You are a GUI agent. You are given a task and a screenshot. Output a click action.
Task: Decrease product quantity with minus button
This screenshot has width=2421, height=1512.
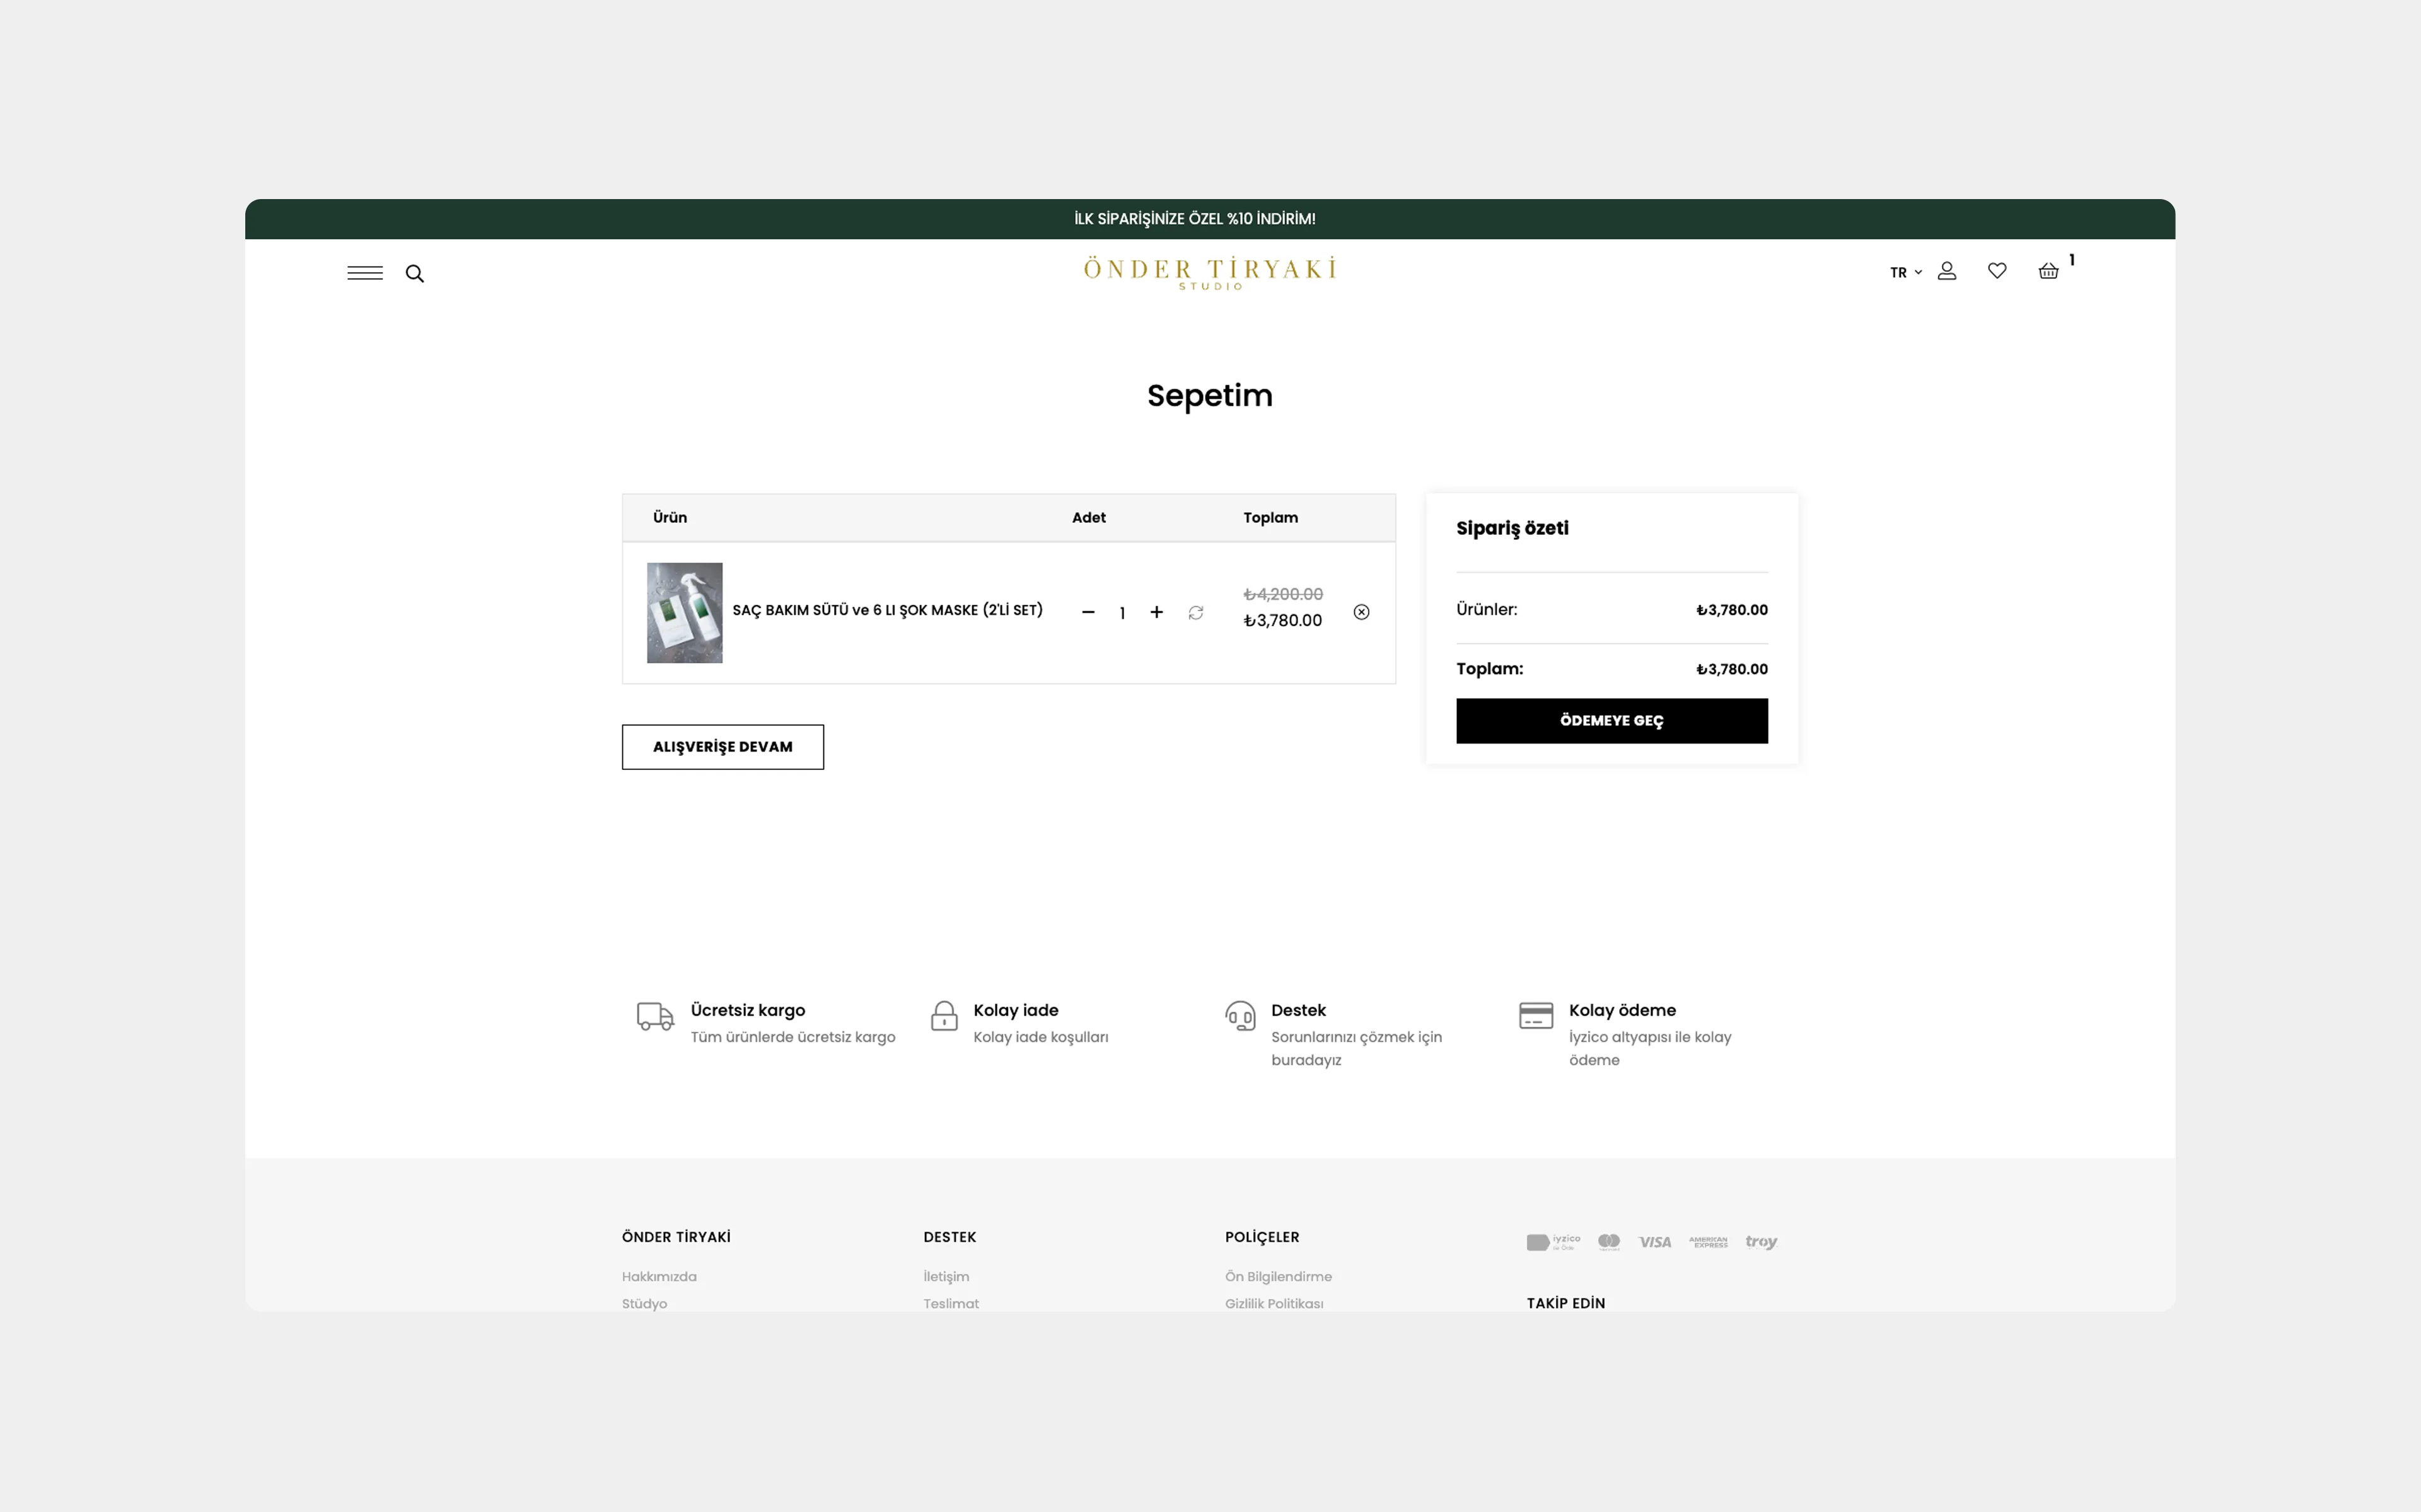(1088, 612)
